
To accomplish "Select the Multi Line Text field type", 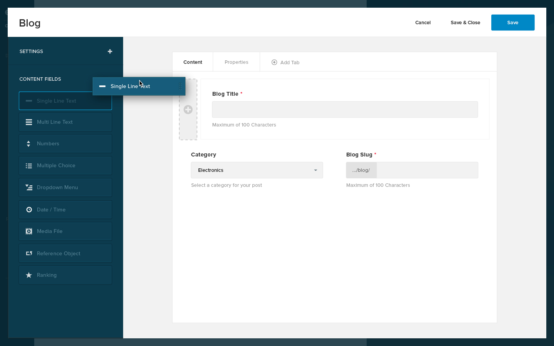I will 65,122.
